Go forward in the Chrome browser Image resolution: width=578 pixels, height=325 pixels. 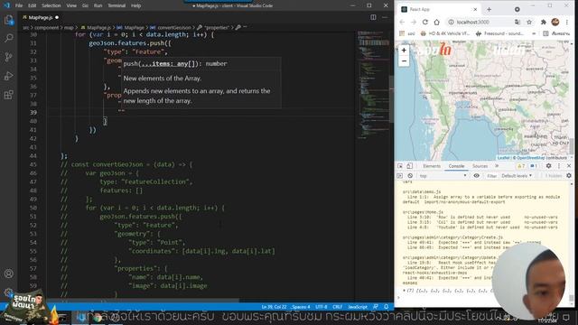(x=414, y=22)
